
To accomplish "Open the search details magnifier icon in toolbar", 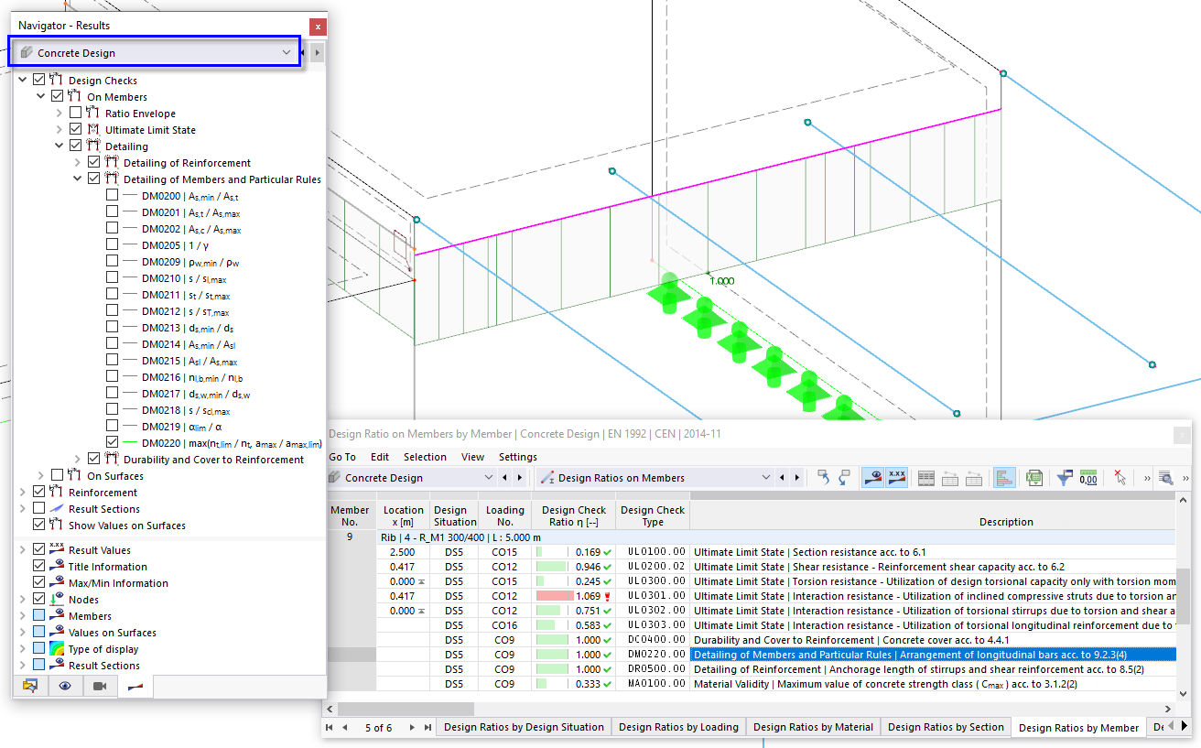I will coord(1165,477).
